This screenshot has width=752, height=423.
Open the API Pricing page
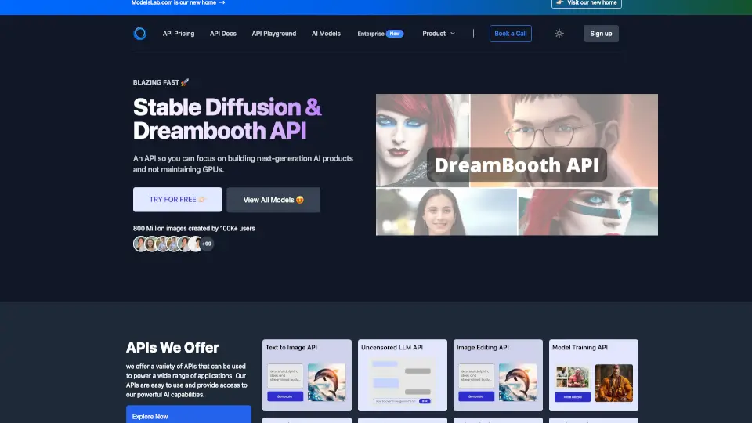pos(179,34)
